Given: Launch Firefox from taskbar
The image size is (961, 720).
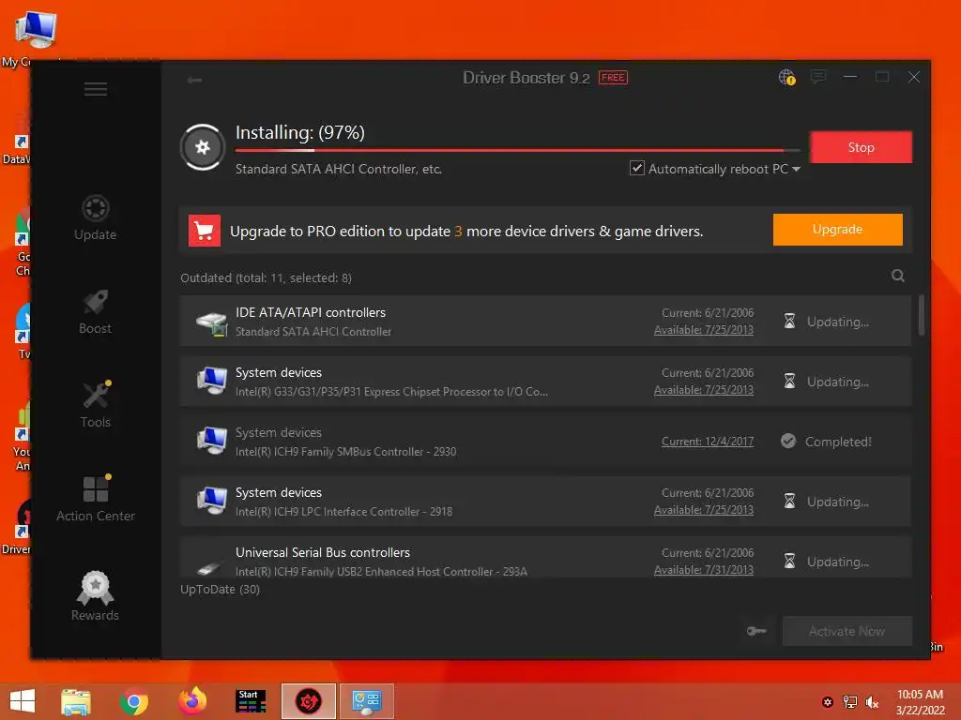Looking at the screenshot, I should 192,701.
